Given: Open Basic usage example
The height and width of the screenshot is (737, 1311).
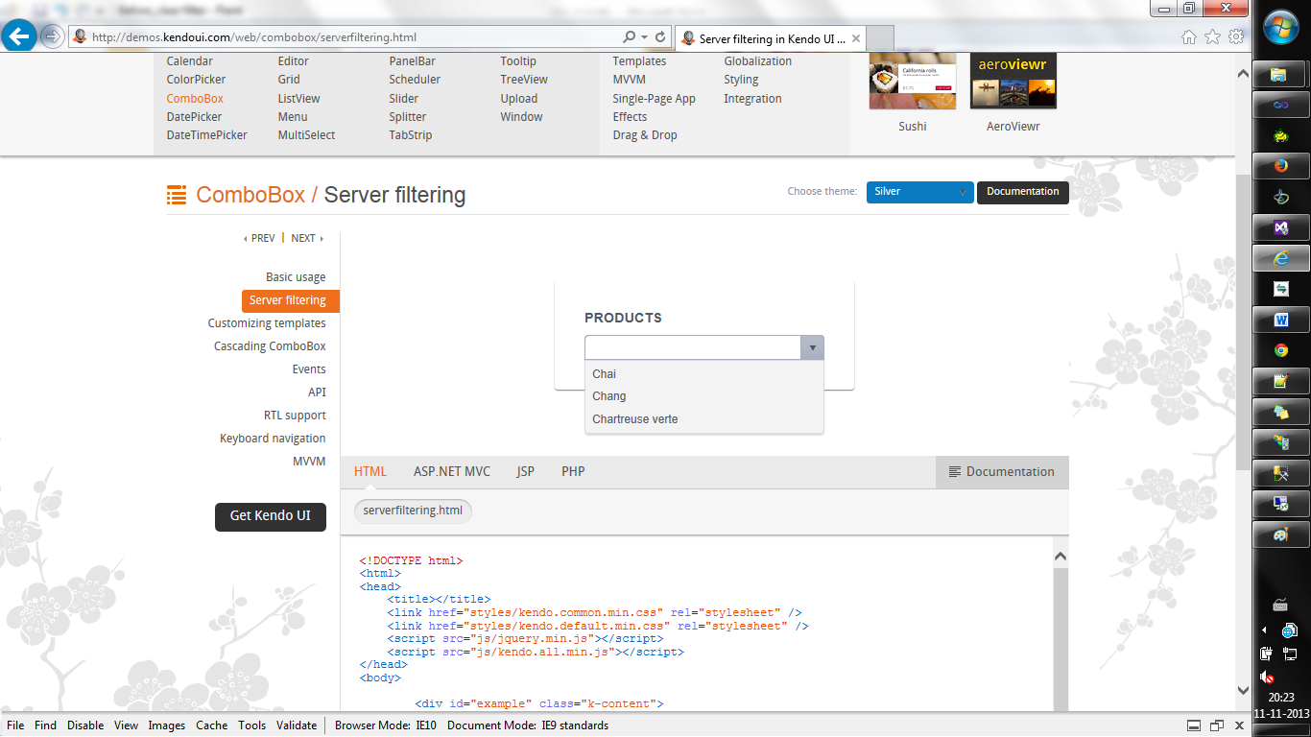Looking at the screenshot, I should (296, 277).
